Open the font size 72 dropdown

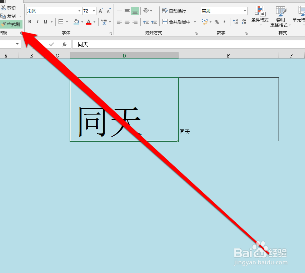94,11
